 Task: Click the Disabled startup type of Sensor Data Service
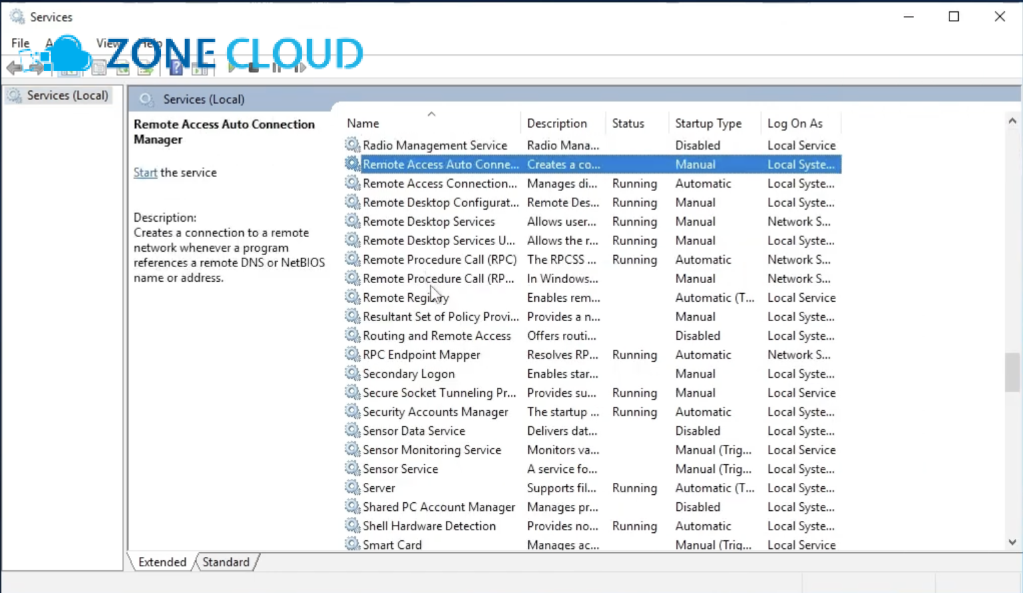(698, 431)
